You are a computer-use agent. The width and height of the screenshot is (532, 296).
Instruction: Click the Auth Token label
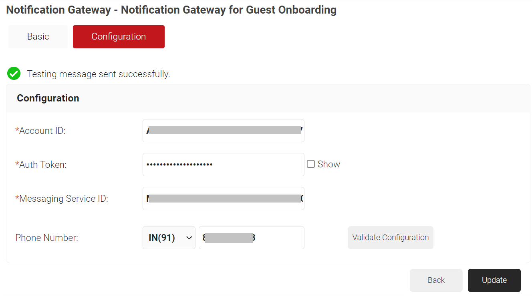pyautogui.click(x=43, y=165)
